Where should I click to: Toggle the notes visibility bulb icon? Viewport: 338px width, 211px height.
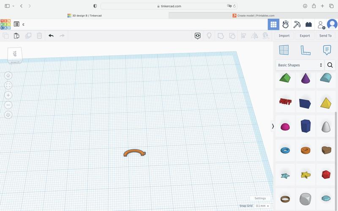(209, 36)
